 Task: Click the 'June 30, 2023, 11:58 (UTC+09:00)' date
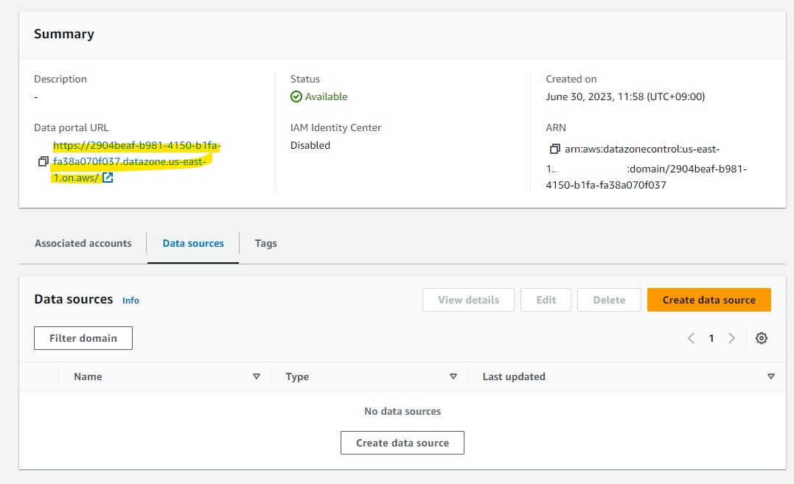click(625, 97)
